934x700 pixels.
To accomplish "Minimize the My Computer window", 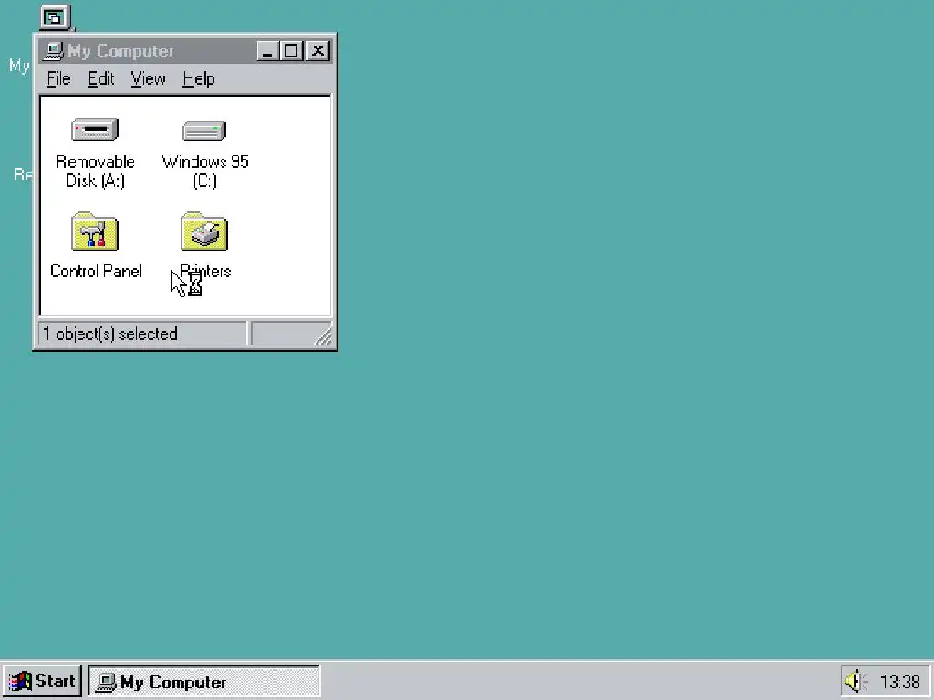I will pyautogui.click(x=267, y=51).
